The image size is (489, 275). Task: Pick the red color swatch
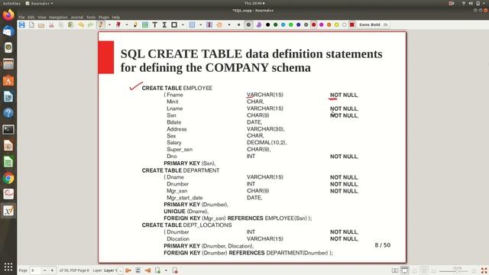[x=314, y=24]
